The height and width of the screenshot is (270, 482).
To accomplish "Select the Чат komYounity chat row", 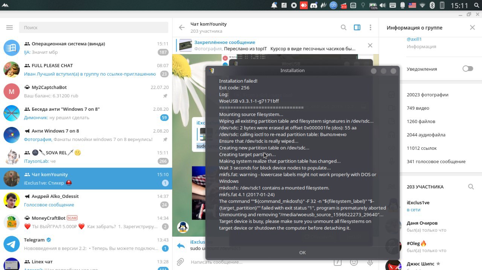I will pos(86,179).
